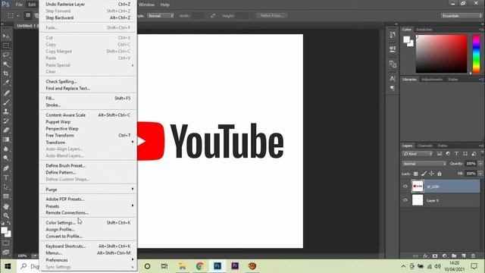Select the Rectangle shape tool
The width and height of the screenshot is (485, 273).
(x=6, y=196)
